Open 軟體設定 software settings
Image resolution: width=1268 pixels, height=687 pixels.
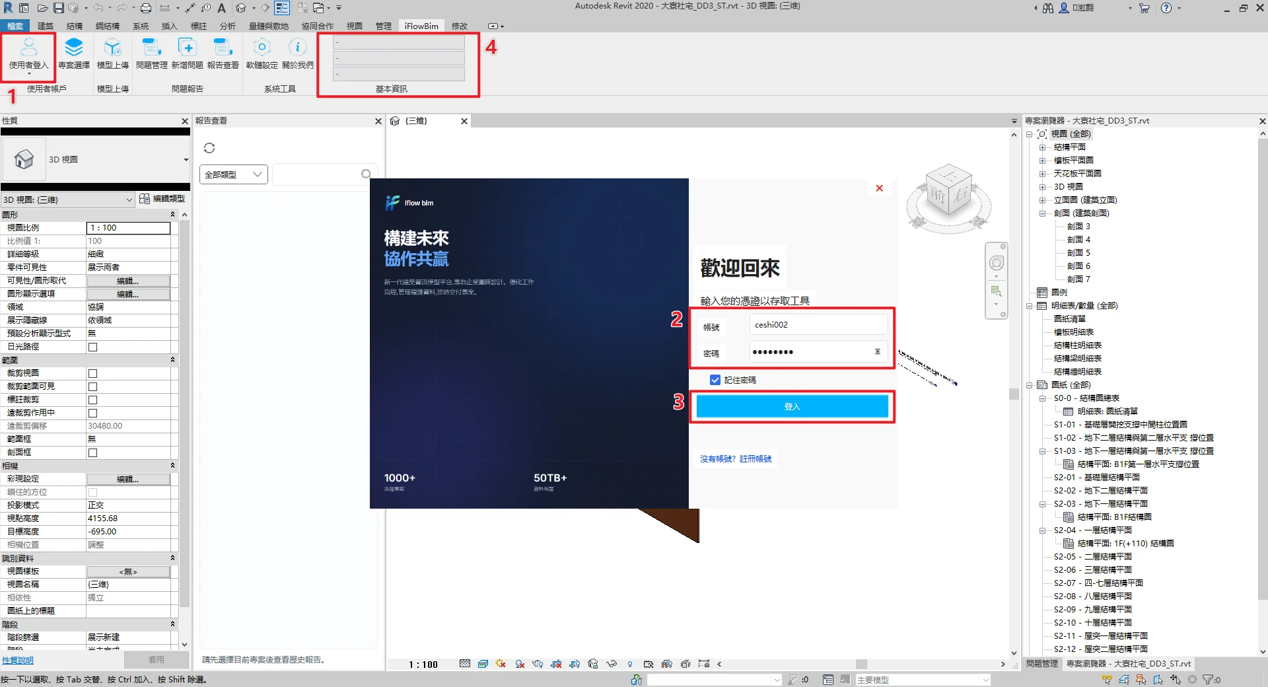pyautogui.click(x=262, y=54)
